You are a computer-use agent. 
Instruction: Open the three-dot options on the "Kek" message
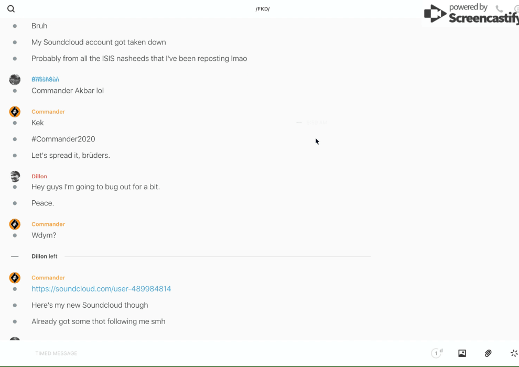pos(299,123)
